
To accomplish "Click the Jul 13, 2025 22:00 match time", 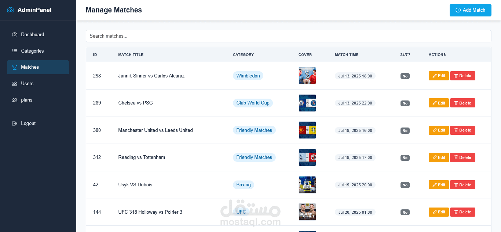I will [355, 103].
